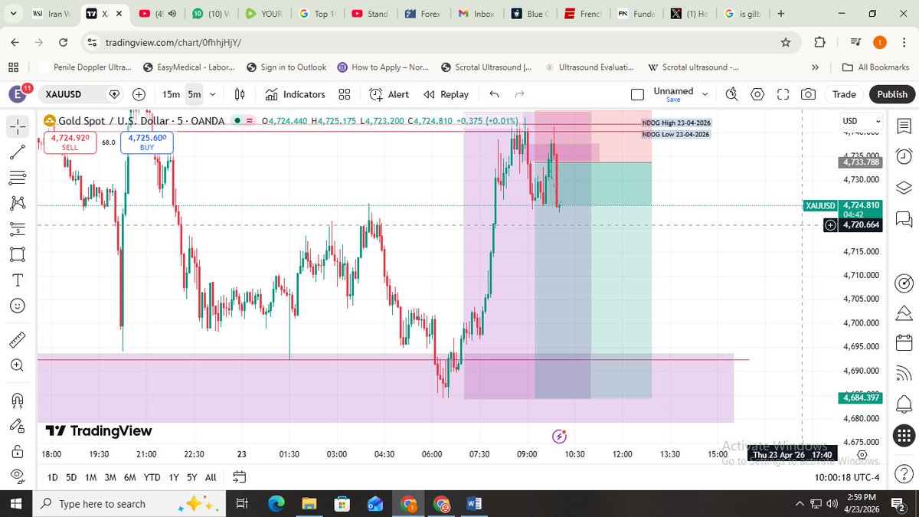Open indicator templates grid icon
Viewport: 919px width, 517px height.
coord(345,94)
